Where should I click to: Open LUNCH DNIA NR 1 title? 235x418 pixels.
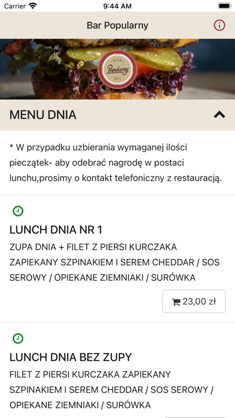coord(56,230)
